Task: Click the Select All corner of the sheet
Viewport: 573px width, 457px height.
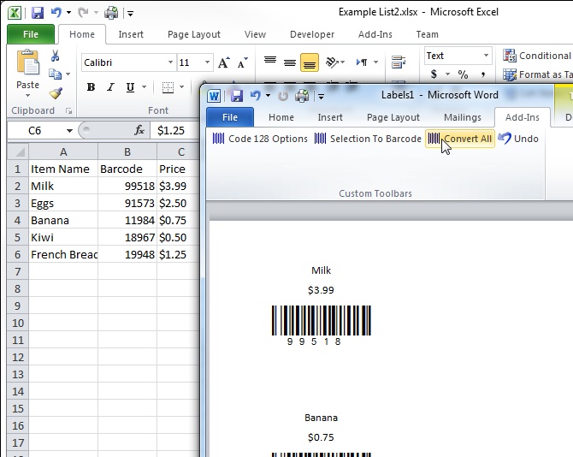Action: pos(18,151)
